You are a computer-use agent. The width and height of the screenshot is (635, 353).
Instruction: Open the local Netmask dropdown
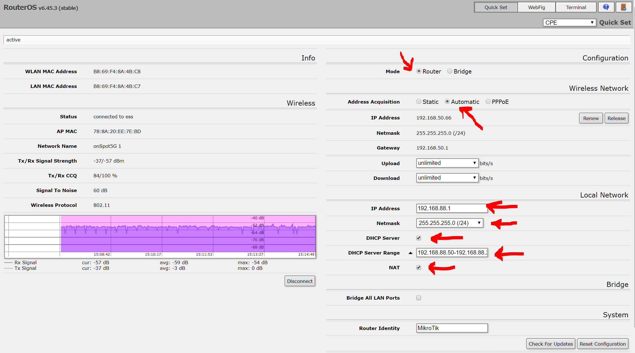(x=449, y=223)
